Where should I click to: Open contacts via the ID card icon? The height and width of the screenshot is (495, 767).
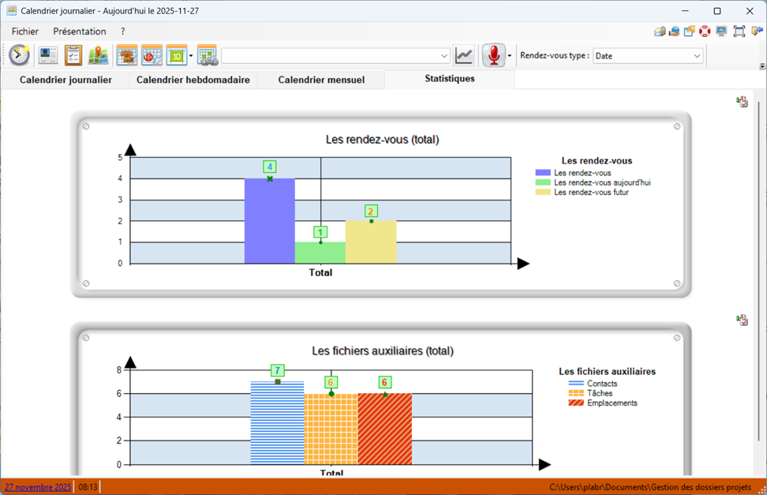pyautogui.click(x=48, y=55)
